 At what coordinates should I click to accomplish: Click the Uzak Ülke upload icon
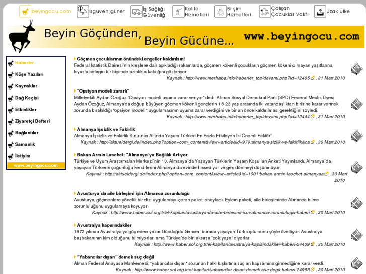(x=320, y=12)
